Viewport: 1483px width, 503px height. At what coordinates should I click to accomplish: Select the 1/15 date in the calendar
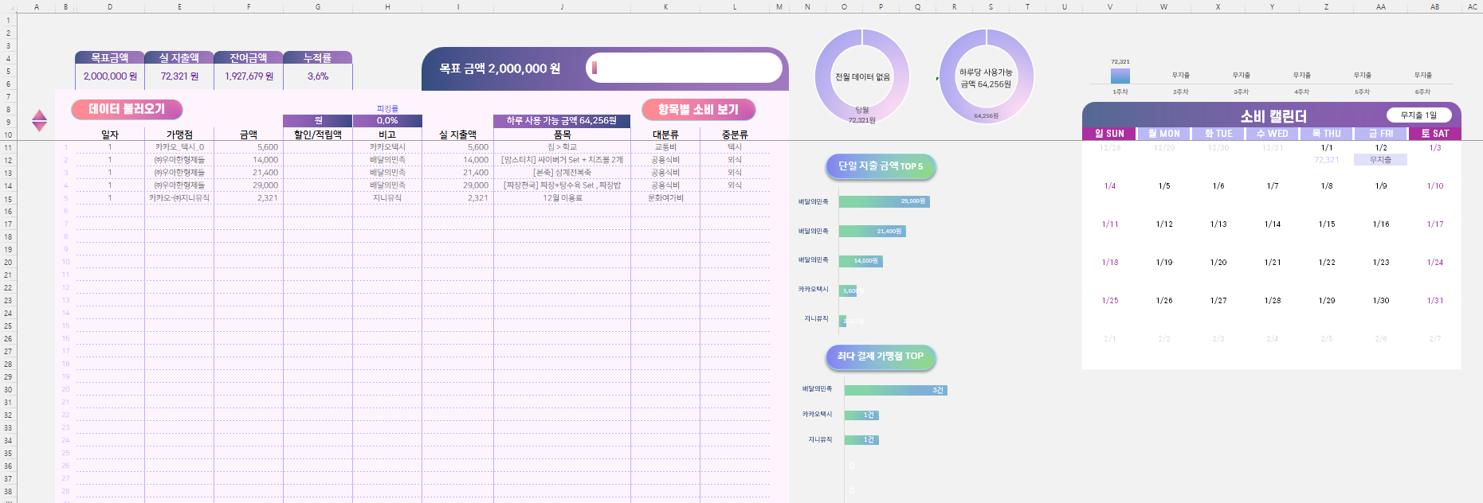pos(1327,224)
